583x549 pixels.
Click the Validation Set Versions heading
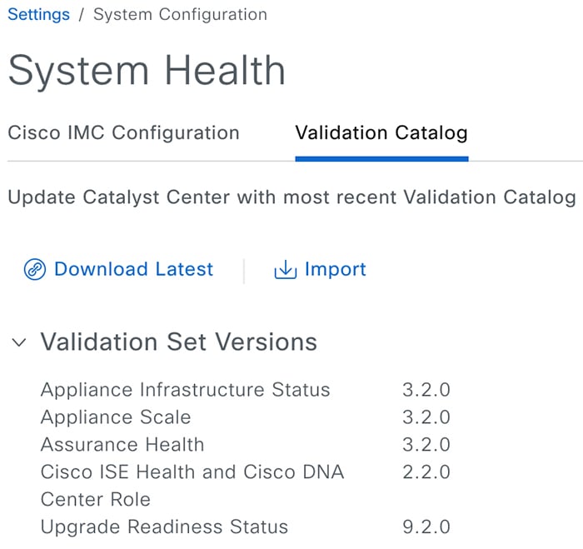179,342
